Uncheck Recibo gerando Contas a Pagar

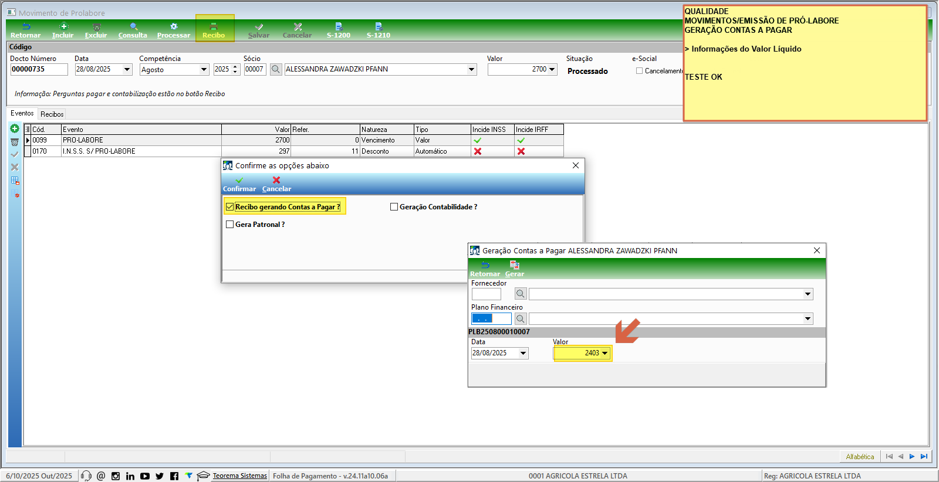pyautogui.click(x=230, y=207)
